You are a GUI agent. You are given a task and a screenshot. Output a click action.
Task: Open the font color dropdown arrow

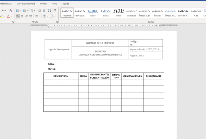click(x=11, y=16)
